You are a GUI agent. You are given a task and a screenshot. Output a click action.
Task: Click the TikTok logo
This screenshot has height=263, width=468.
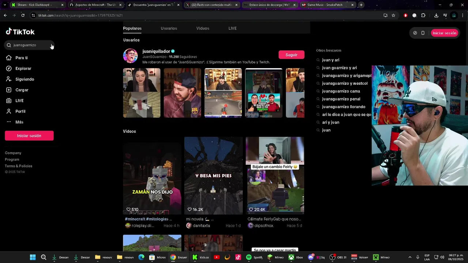point(20,32)
